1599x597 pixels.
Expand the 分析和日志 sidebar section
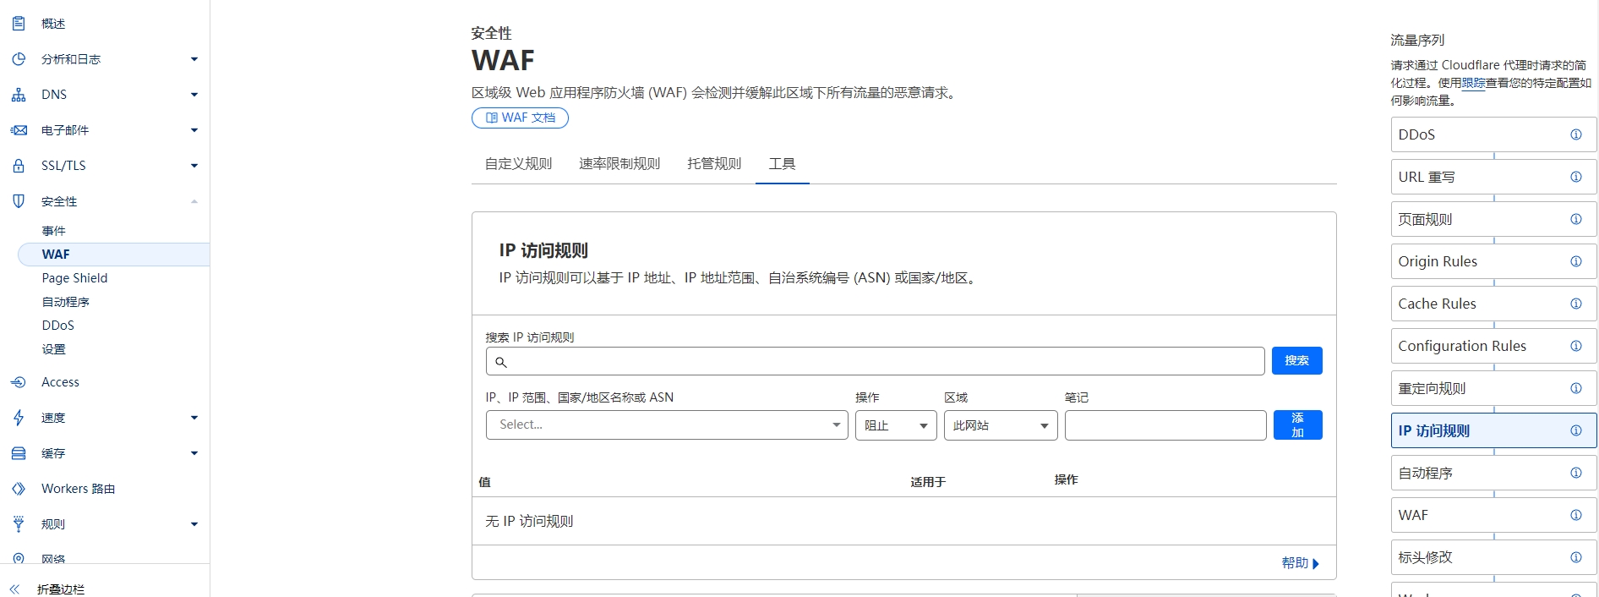click(x=194, y=59)
